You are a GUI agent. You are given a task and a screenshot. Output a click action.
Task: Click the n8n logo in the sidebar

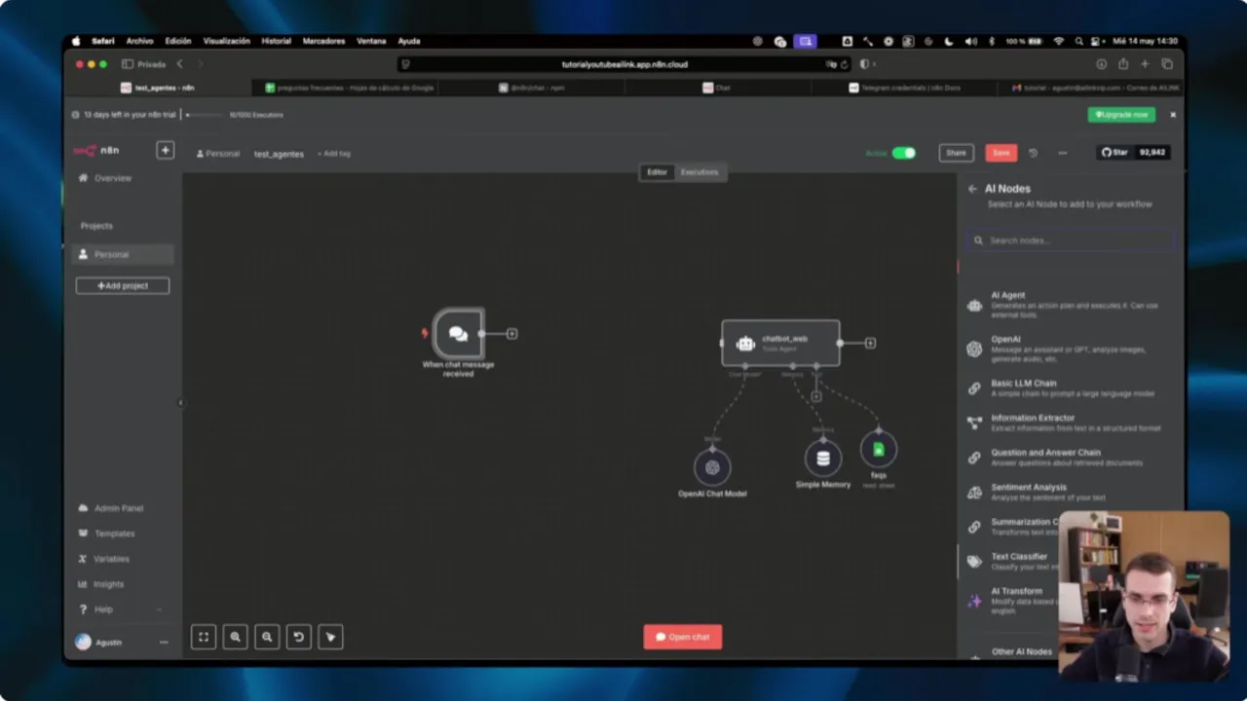coord(96,151)
